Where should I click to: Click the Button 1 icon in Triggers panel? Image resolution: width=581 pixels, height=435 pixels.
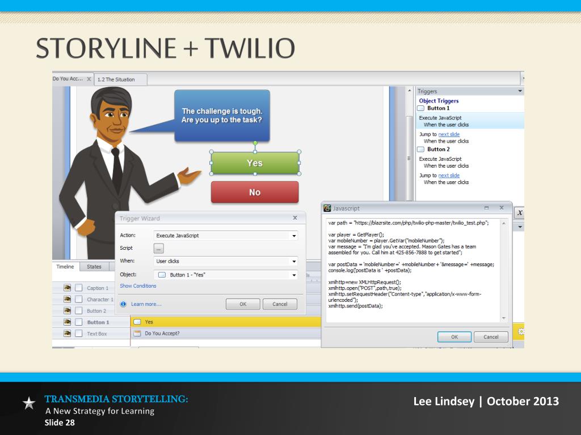[420, 108]
